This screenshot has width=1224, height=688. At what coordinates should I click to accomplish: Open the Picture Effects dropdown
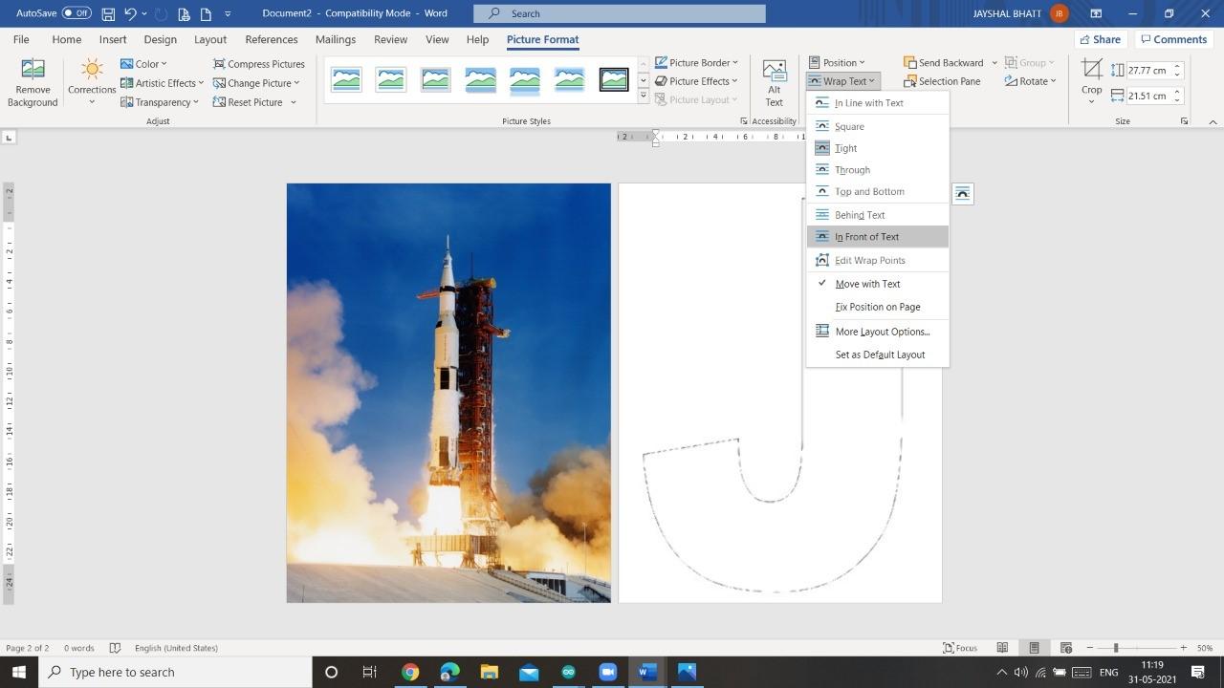click(696, 81)
